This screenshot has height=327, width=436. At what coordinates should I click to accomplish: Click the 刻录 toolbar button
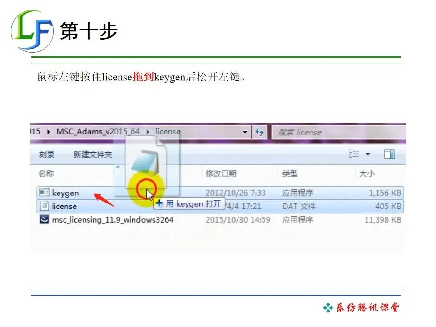tap(47, 154)
